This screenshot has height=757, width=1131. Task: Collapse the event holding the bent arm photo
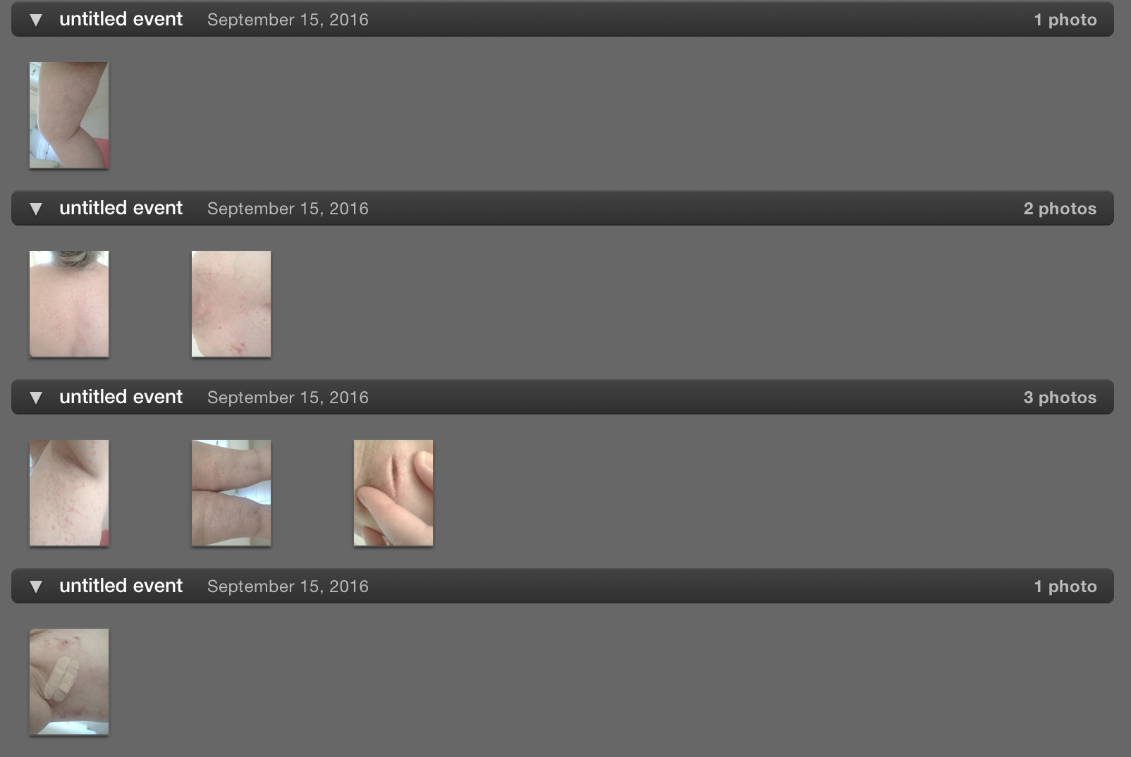36,20
